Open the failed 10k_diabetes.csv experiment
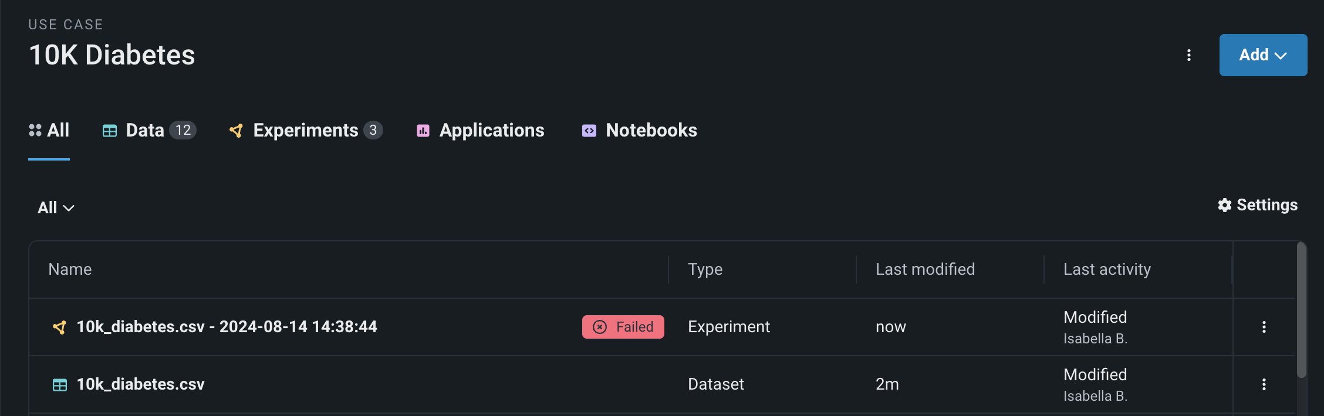Image resolution: width=1324 pixels, height=416 pixels. click(x=227, y=327)
